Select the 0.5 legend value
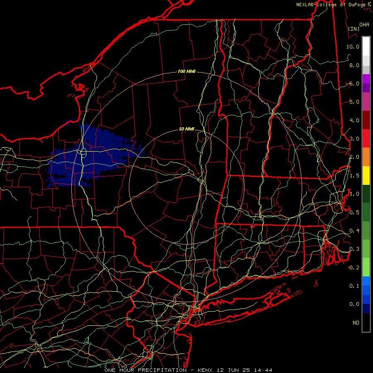The image size is (373, 373). click(x=354, y=212)
